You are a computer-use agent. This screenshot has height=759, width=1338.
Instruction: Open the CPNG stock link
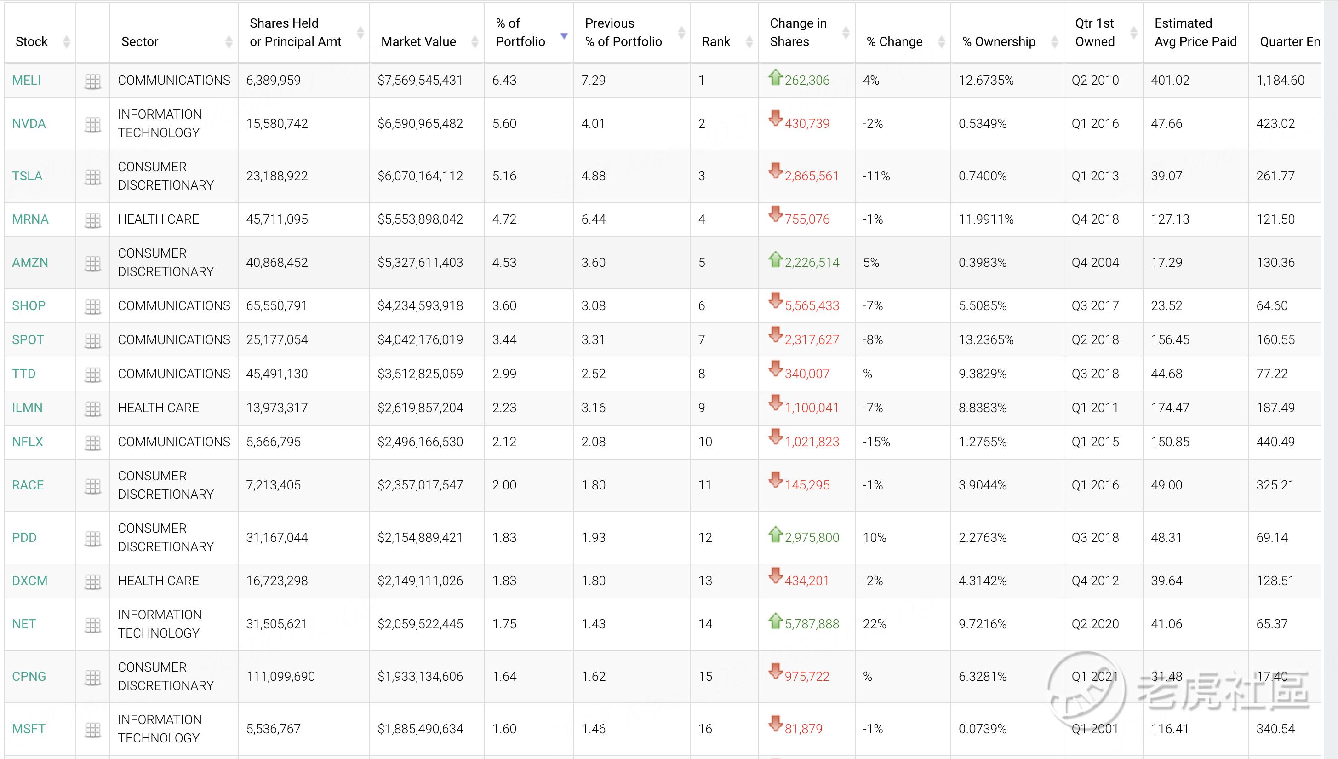tap(29, 676)
